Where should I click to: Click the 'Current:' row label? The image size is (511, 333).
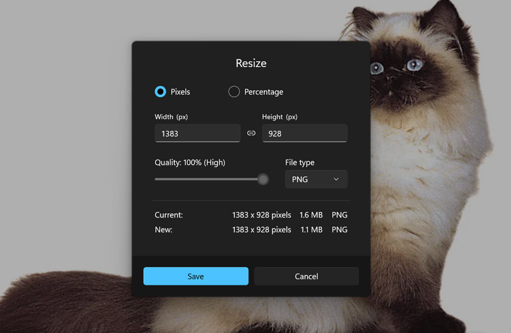[169, 215]
